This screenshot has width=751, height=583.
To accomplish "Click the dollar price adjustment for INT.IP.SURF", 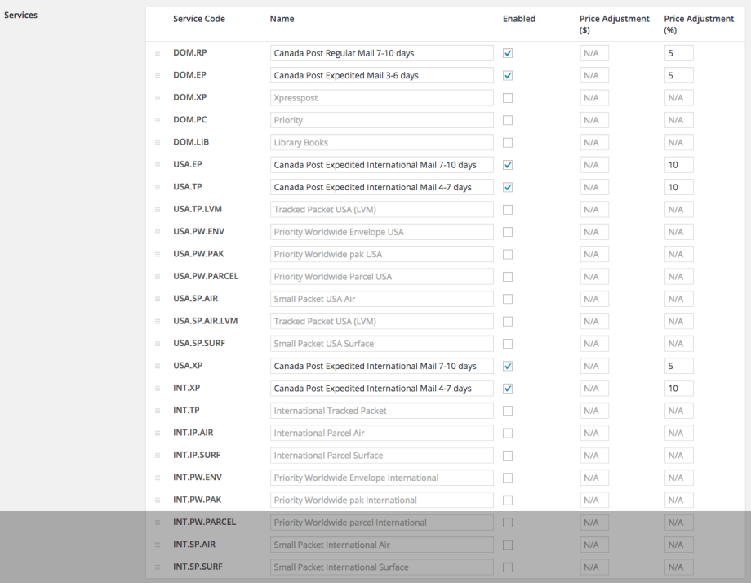I will click(594, 456).
